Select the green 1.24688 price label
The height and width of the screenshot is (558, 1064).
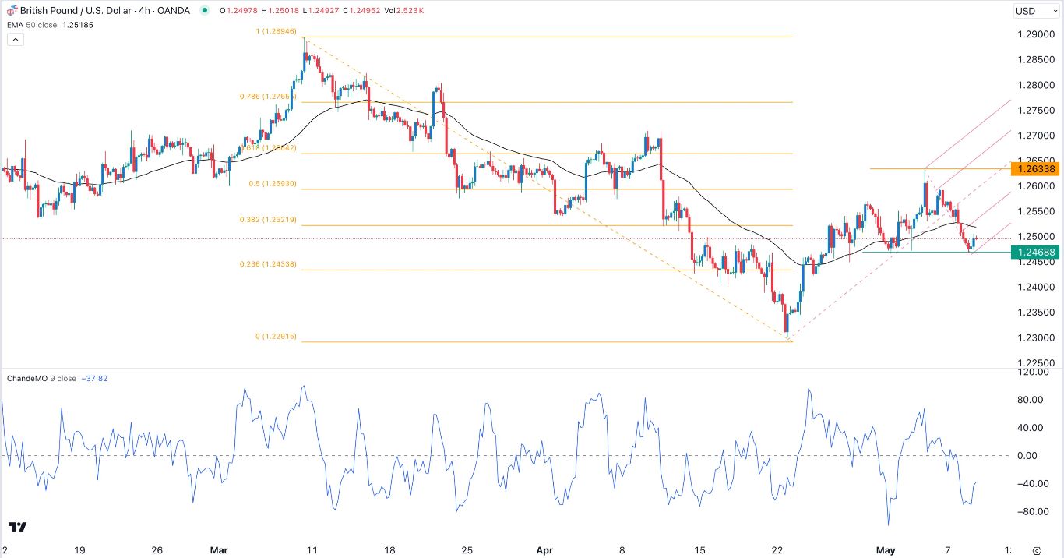(x=1036, y=252)
